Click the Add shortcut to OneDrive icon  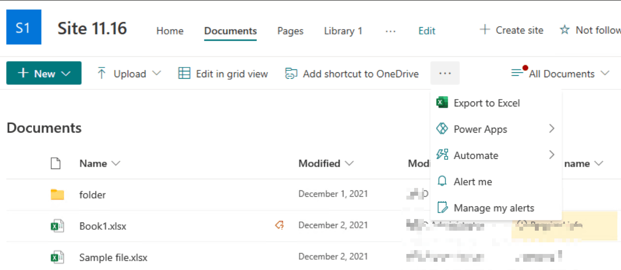[x=291, y=73]
